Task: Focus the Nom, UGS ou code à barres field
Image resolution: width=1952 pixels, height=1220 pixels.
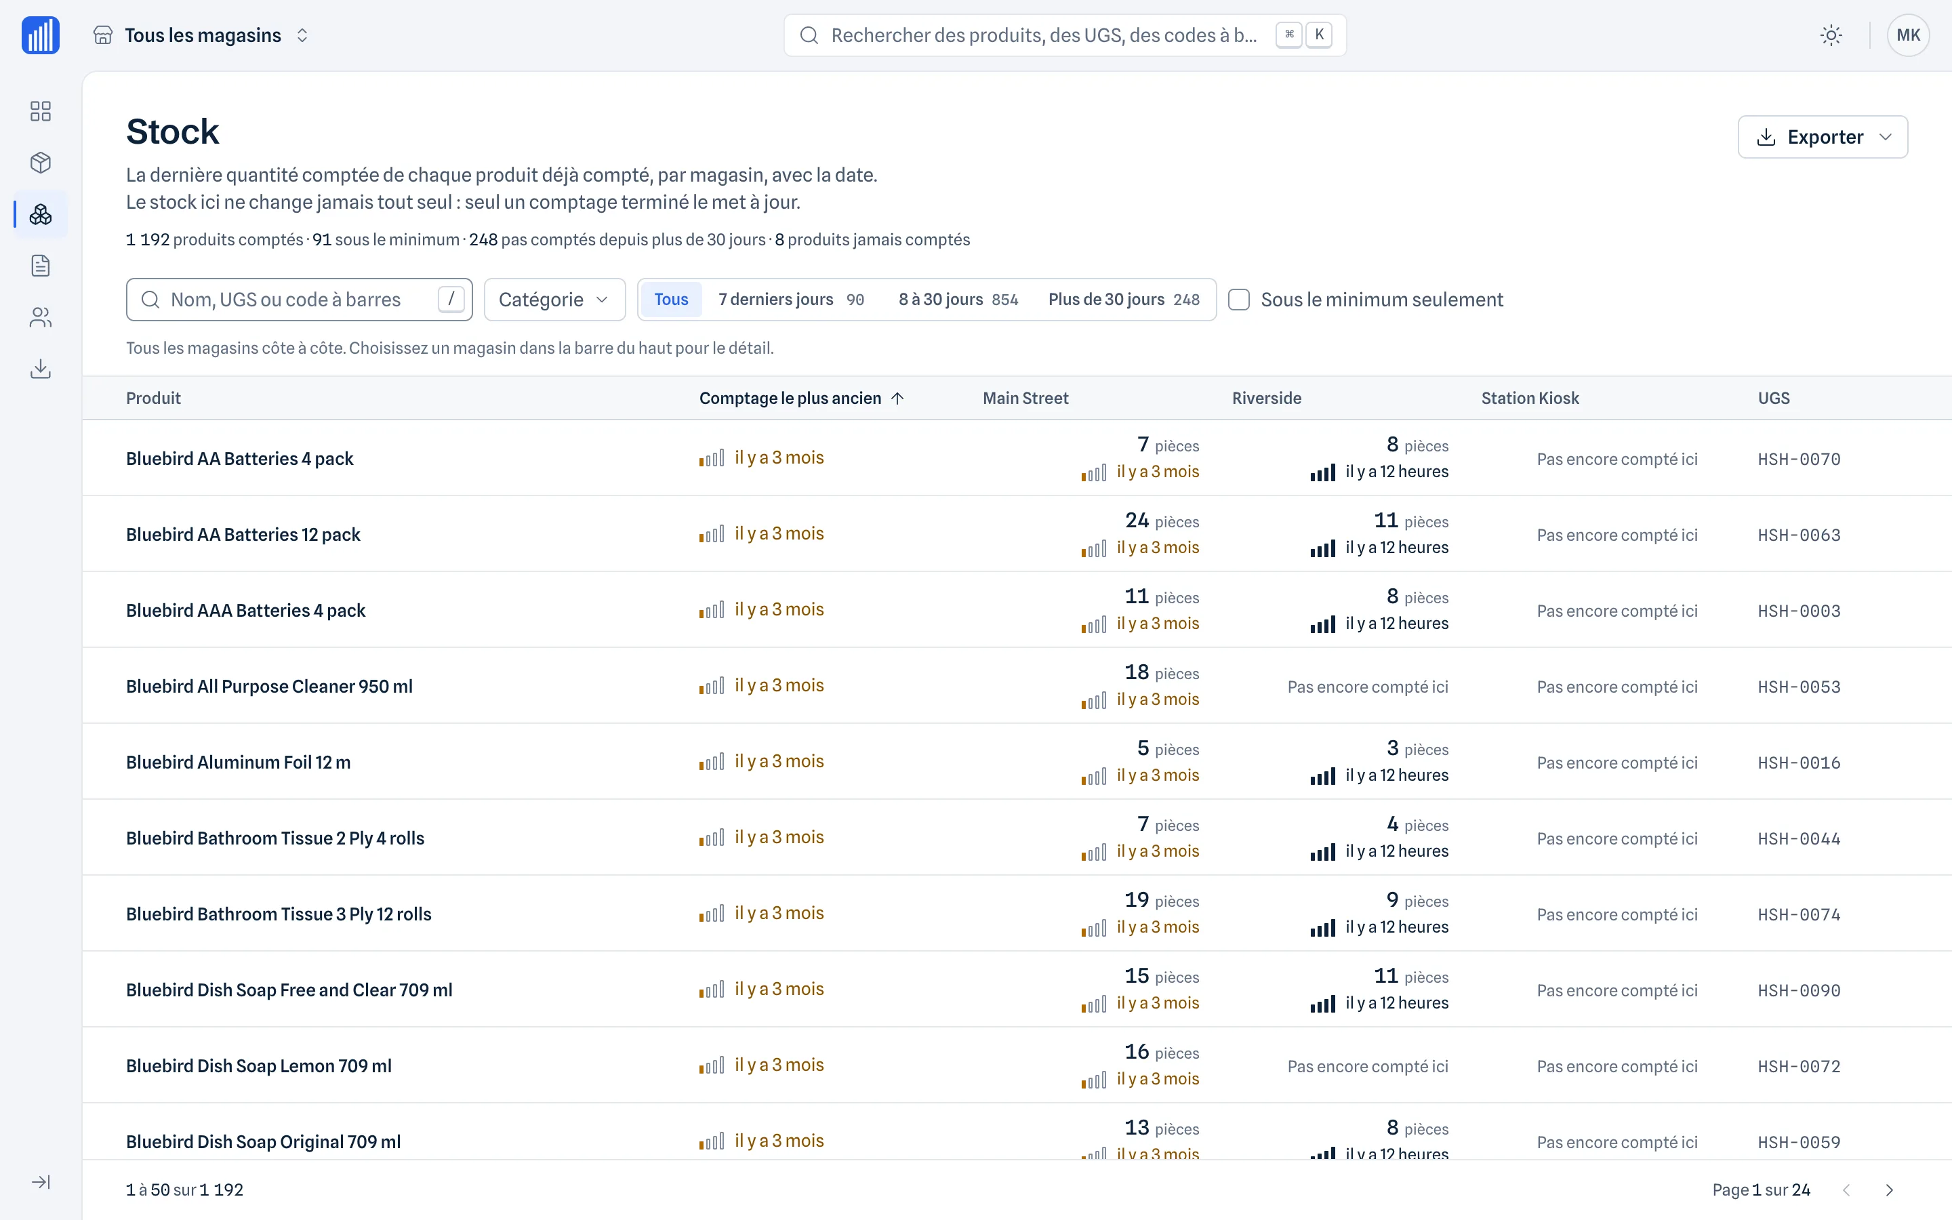Action: tap(300, 300)
